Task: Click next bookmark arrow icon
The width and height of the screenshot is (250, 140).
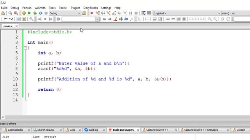Action: click(50, 19)
